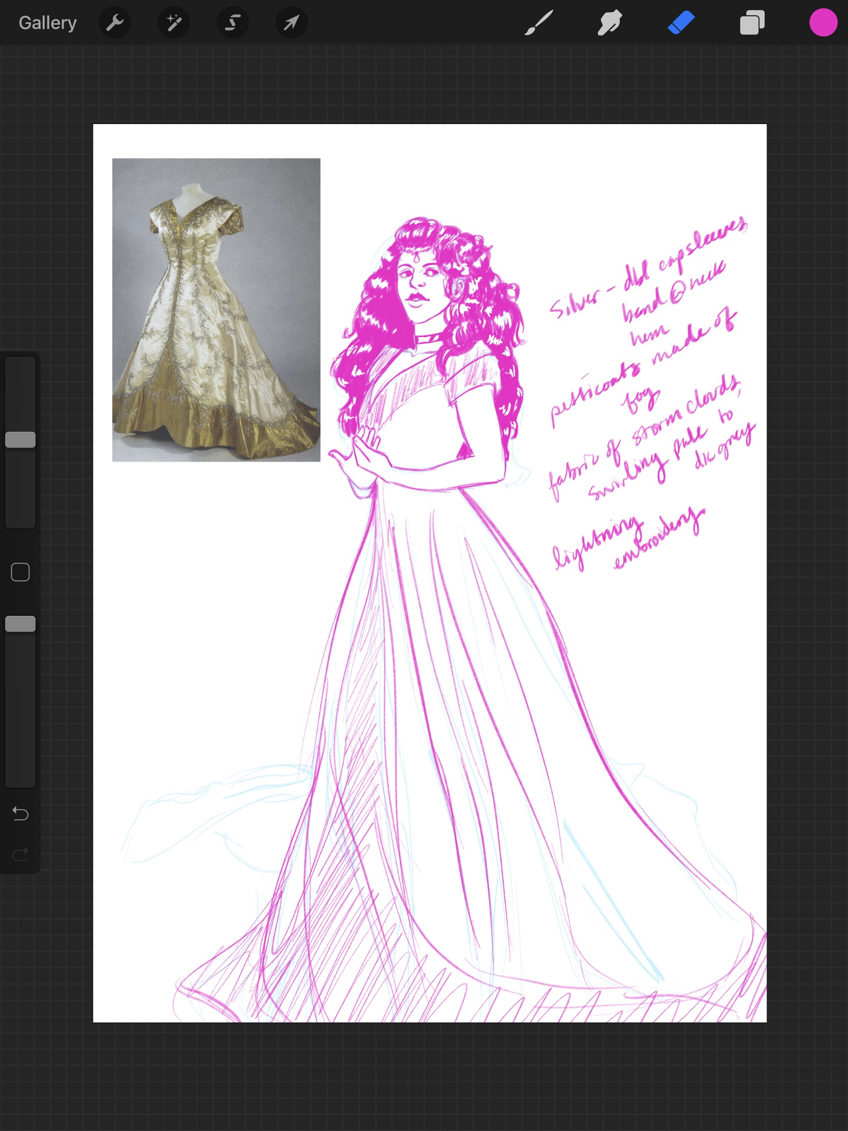Select the Brush tool
Screen dimensions: 848x1131
pos(539,23)
